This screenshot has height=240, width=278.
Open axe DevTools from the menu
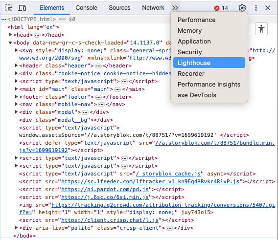[x=209, y=95]
